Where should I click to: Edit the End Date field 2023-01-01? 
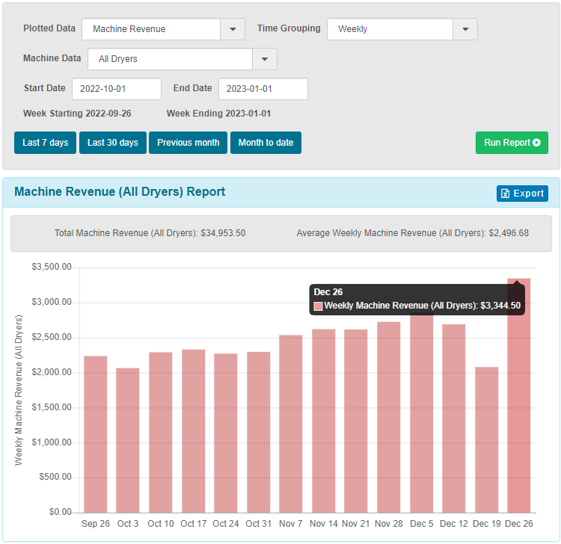[263, 89]
